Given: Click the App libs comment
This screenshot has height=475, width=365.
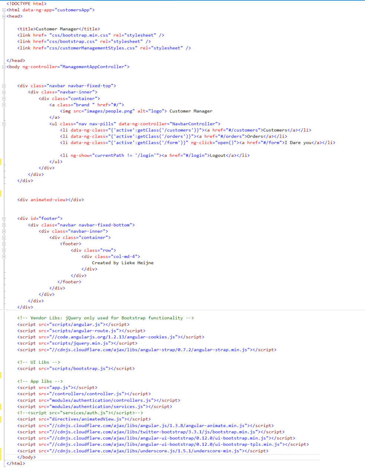Looking at the screenshot, I should pyautogui.click(x=40, y=381).
